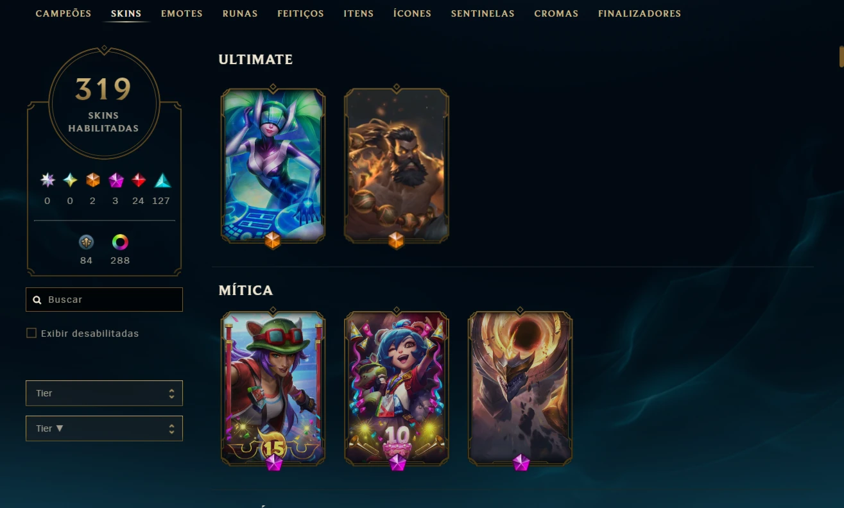Open the Emotes tab

[182, 13]
